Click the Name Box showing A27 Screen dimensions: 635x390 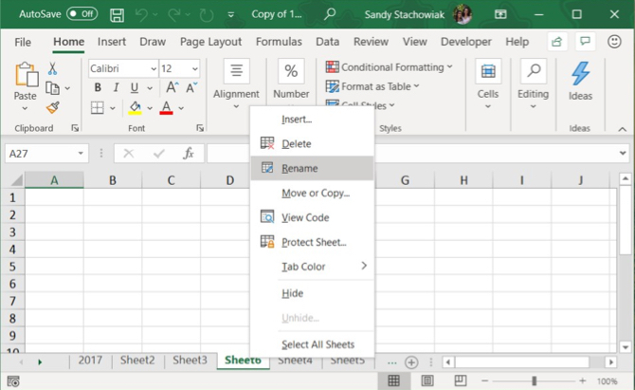click(x=46, y=154)
